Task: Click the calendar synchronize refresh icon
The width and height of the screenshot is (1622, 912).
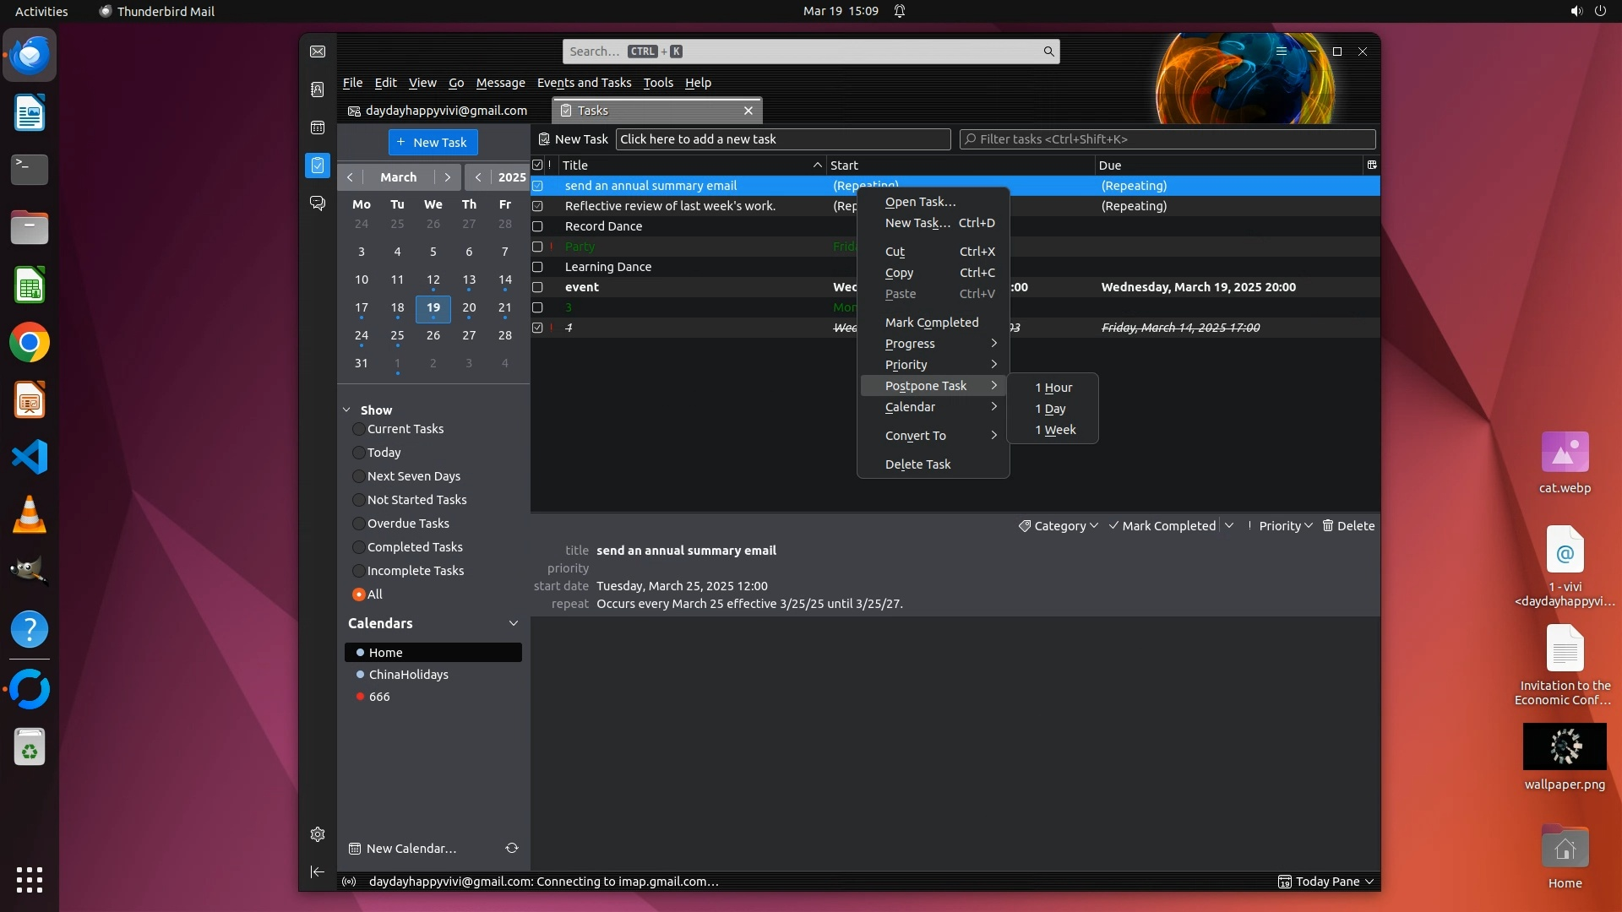Action: pos(512,848)
